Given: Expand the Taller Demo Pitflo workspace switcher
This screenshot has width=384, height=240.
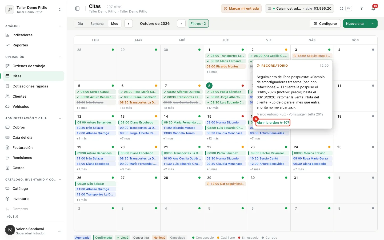Looking at the screenshot, I should 60,10.
